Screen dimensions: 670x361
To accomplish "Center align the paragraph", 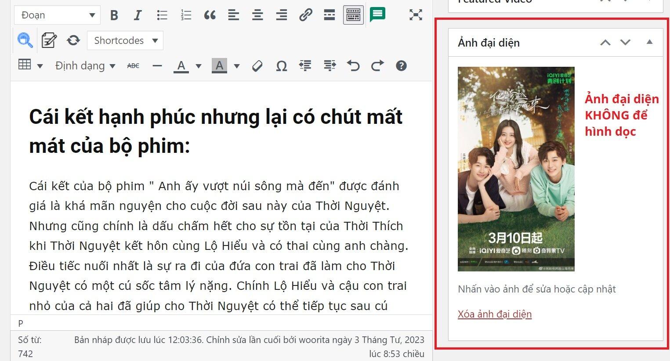I will click(257, 14).
